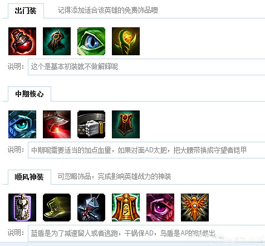Click the 出门装 description input field

(x=146, y=67)
